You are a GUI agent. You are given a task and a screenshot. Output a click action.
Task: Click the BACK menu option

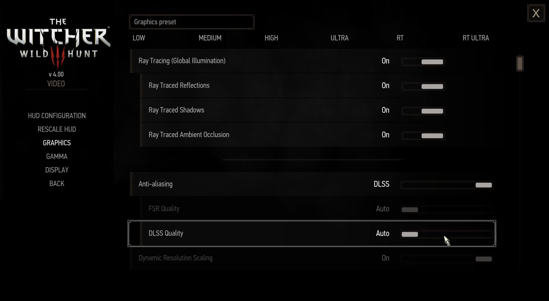tap(57, 184)
